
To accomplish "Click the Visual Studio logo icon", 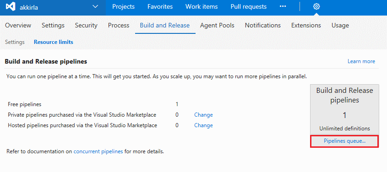I will click(11, 7).
